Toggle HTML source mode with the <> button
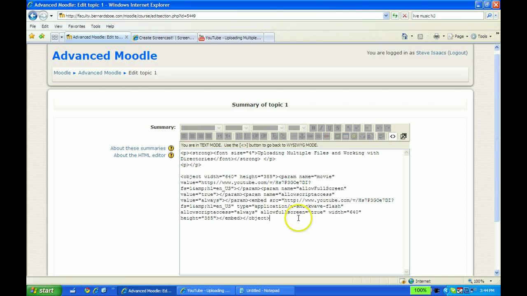Viewport: 527px width, 296px height. coord(393,136)
